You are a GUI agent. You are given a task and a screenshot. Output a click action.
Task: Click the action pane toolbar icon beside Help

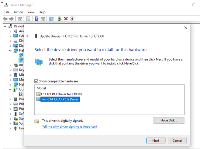[43, 19]
